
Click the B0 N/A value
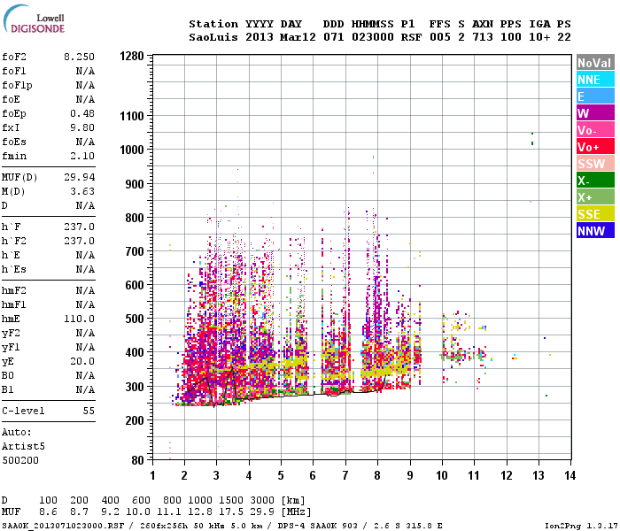click(x=85, y=376)
